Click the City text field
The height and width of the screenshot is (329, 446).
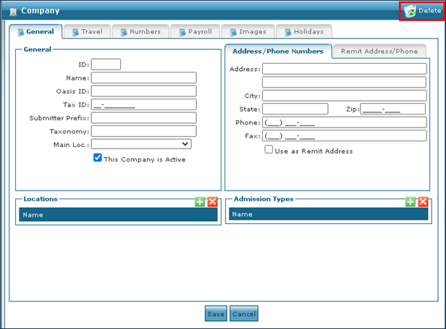[344, 96]
